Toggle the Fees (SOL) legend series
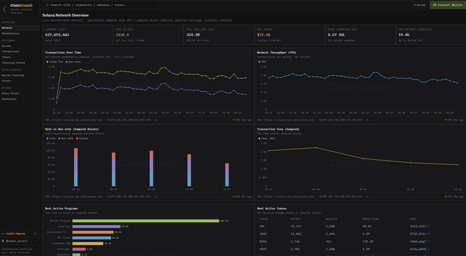This screenshot has height=256, width=466. coord(267,138)
